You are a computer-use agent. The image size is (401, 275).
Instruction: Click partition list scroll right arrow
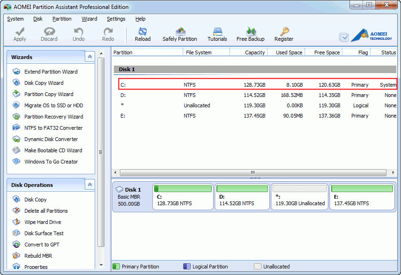click(393, 172)
